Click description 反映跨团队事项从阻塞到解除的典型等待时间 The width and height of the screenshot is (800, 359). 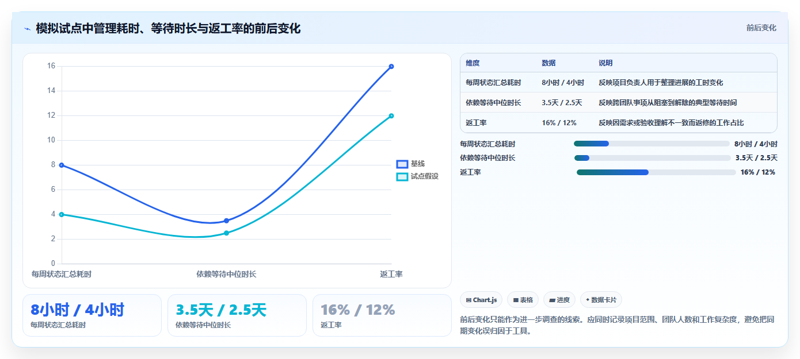tap(668, 103)
